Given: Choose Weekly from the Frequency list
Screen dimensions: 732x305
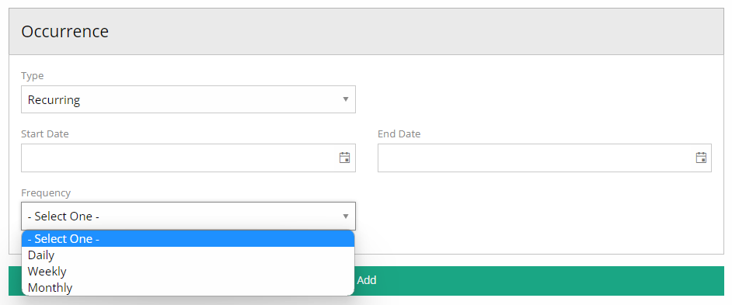Looking at the screenshot, I should click(x=188, y=271).
